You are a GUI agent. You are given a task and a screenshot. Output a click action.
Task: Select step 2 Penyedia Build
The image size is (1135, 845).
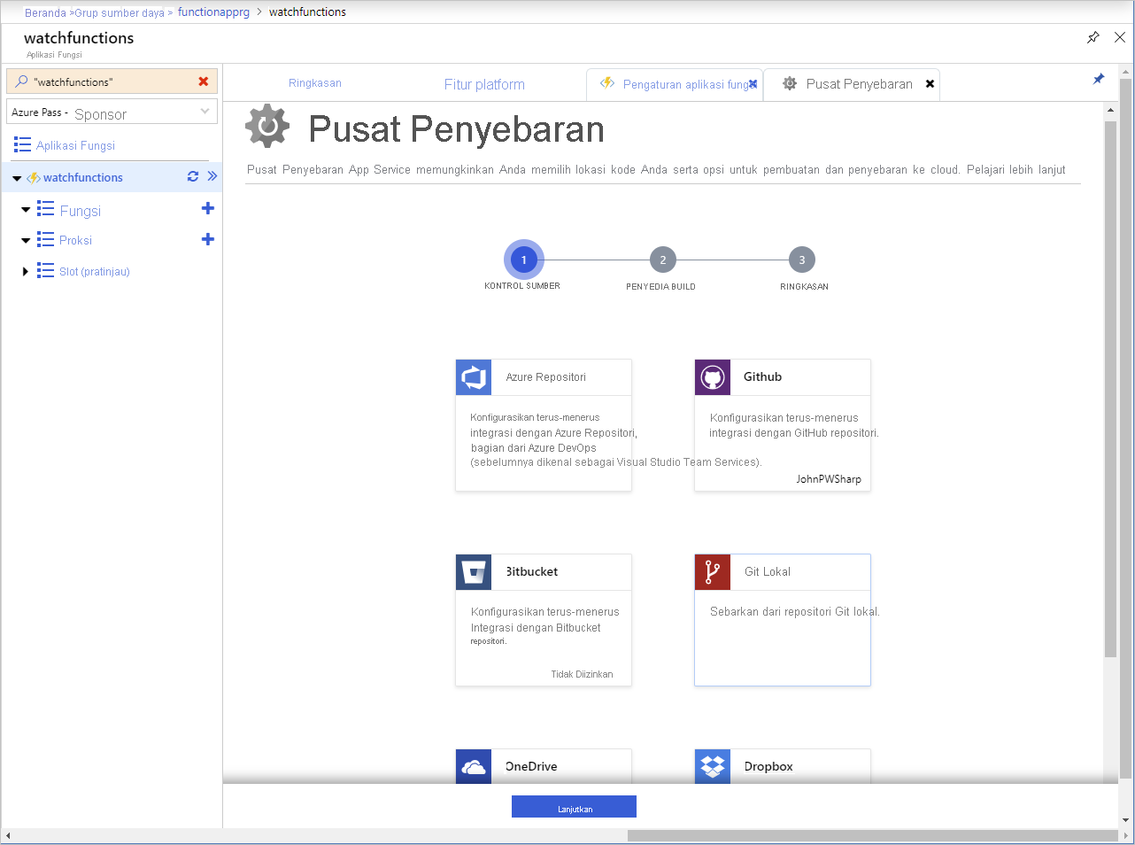662,260
